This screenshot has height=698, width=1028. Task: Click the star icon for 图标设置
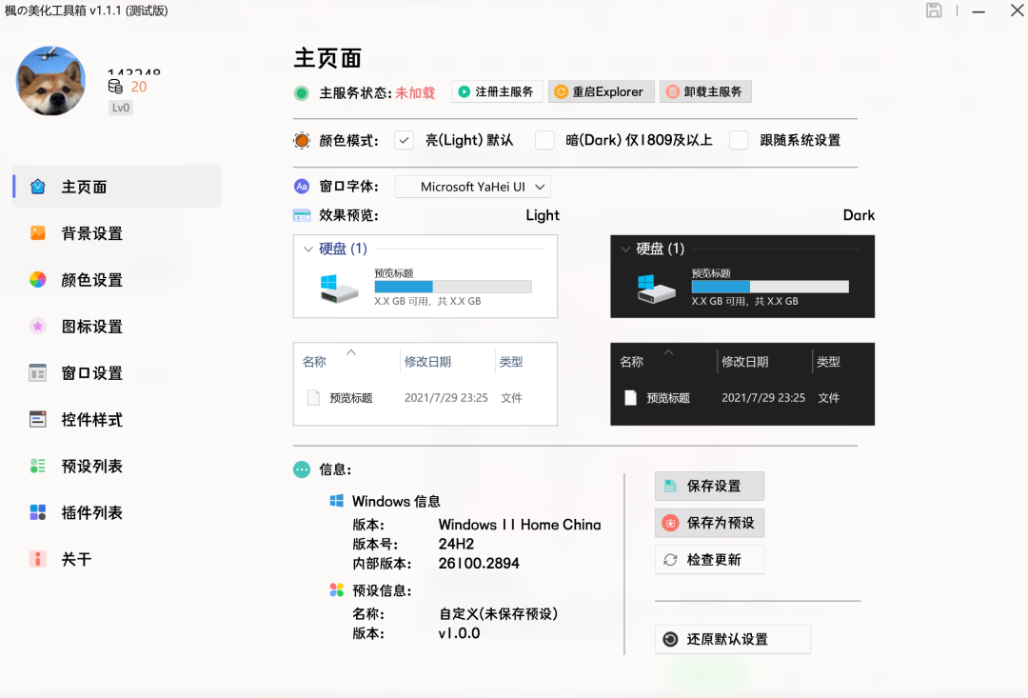coord(38,326)
